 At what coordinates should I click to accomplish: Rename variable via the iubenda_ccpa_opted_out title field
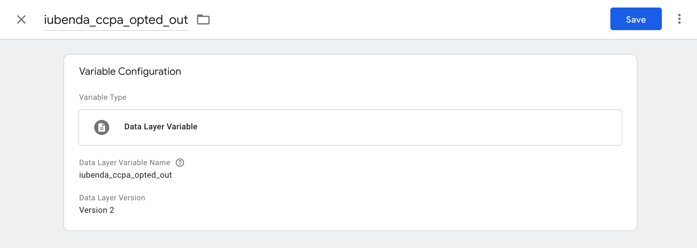(116, 20)
